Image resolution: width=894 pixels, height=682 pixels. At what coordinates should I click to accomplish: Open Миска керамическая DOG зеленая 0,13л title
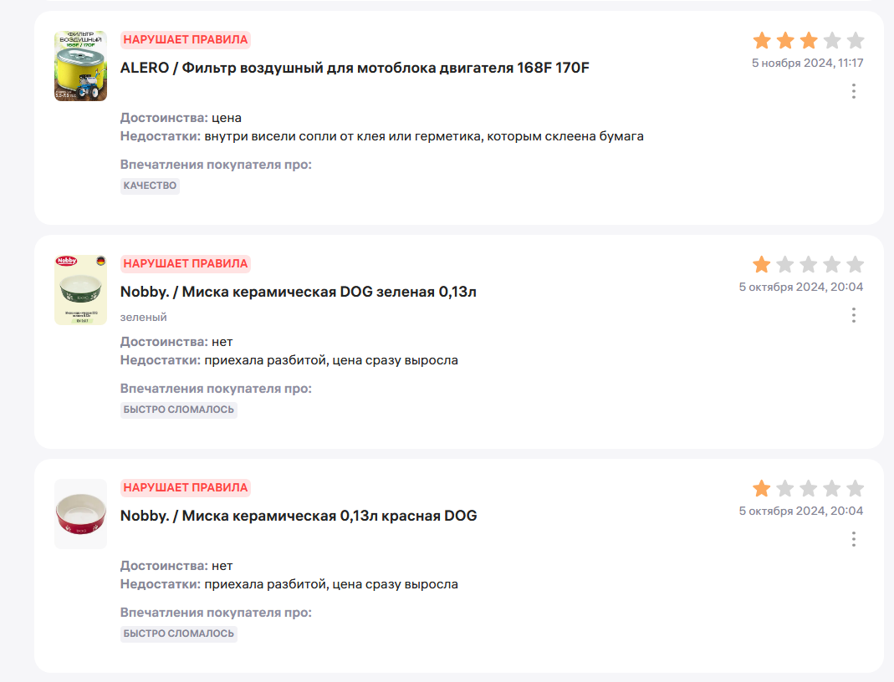[x=299, y=292]
